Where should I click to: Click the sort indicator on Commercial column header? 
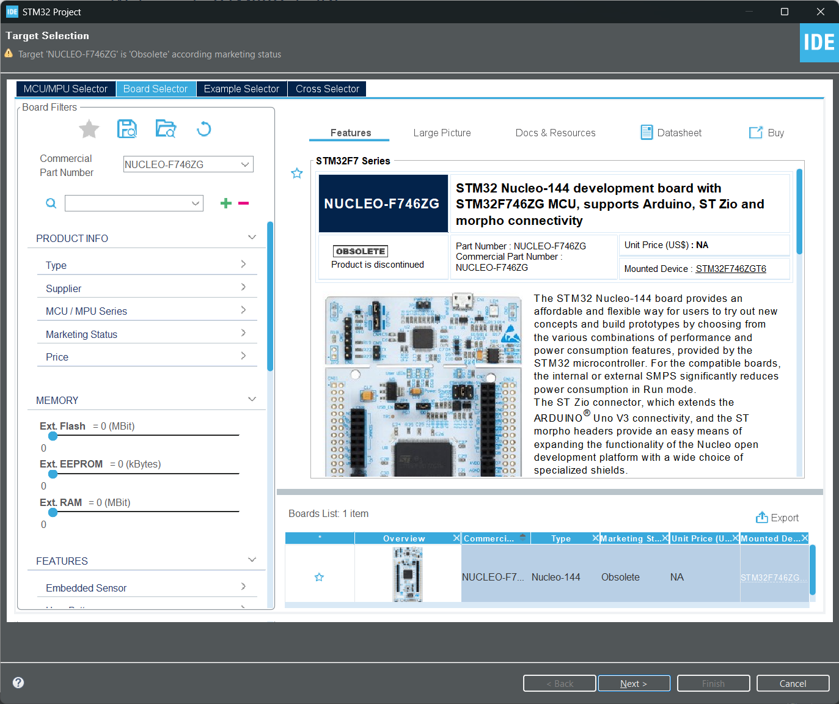click(523, 537)
